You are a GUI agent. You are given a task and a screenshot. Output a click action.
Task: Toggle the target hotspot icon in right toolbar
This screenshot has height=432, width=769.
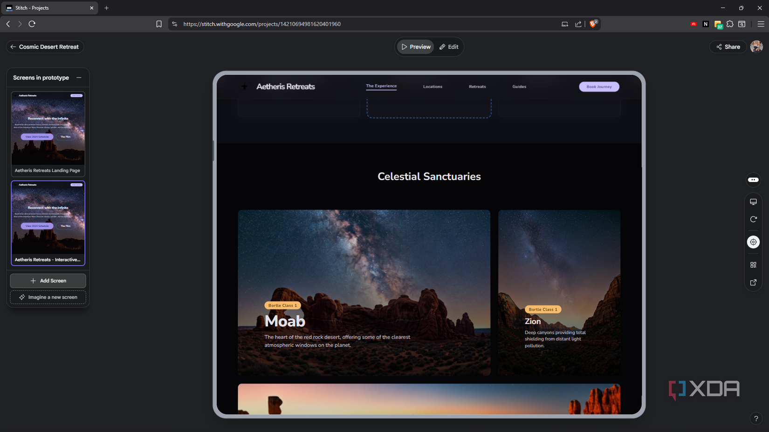[753, 242]
